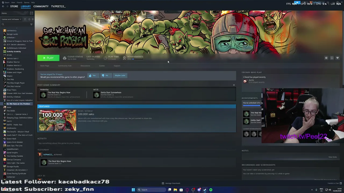344x193 pixels.
Task: Select Satisfactory in game list
Action: tap(12, 31)
